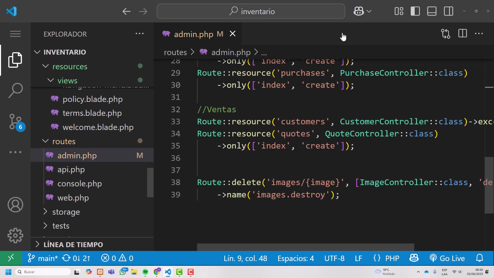
Task: Open Explorer views and more actions ellipsis
Action: pos(139,33)
